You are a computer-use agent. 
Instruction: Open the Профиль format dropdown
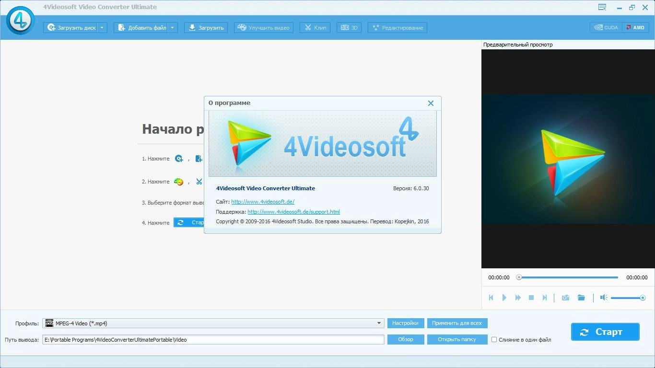click(213, 323)
